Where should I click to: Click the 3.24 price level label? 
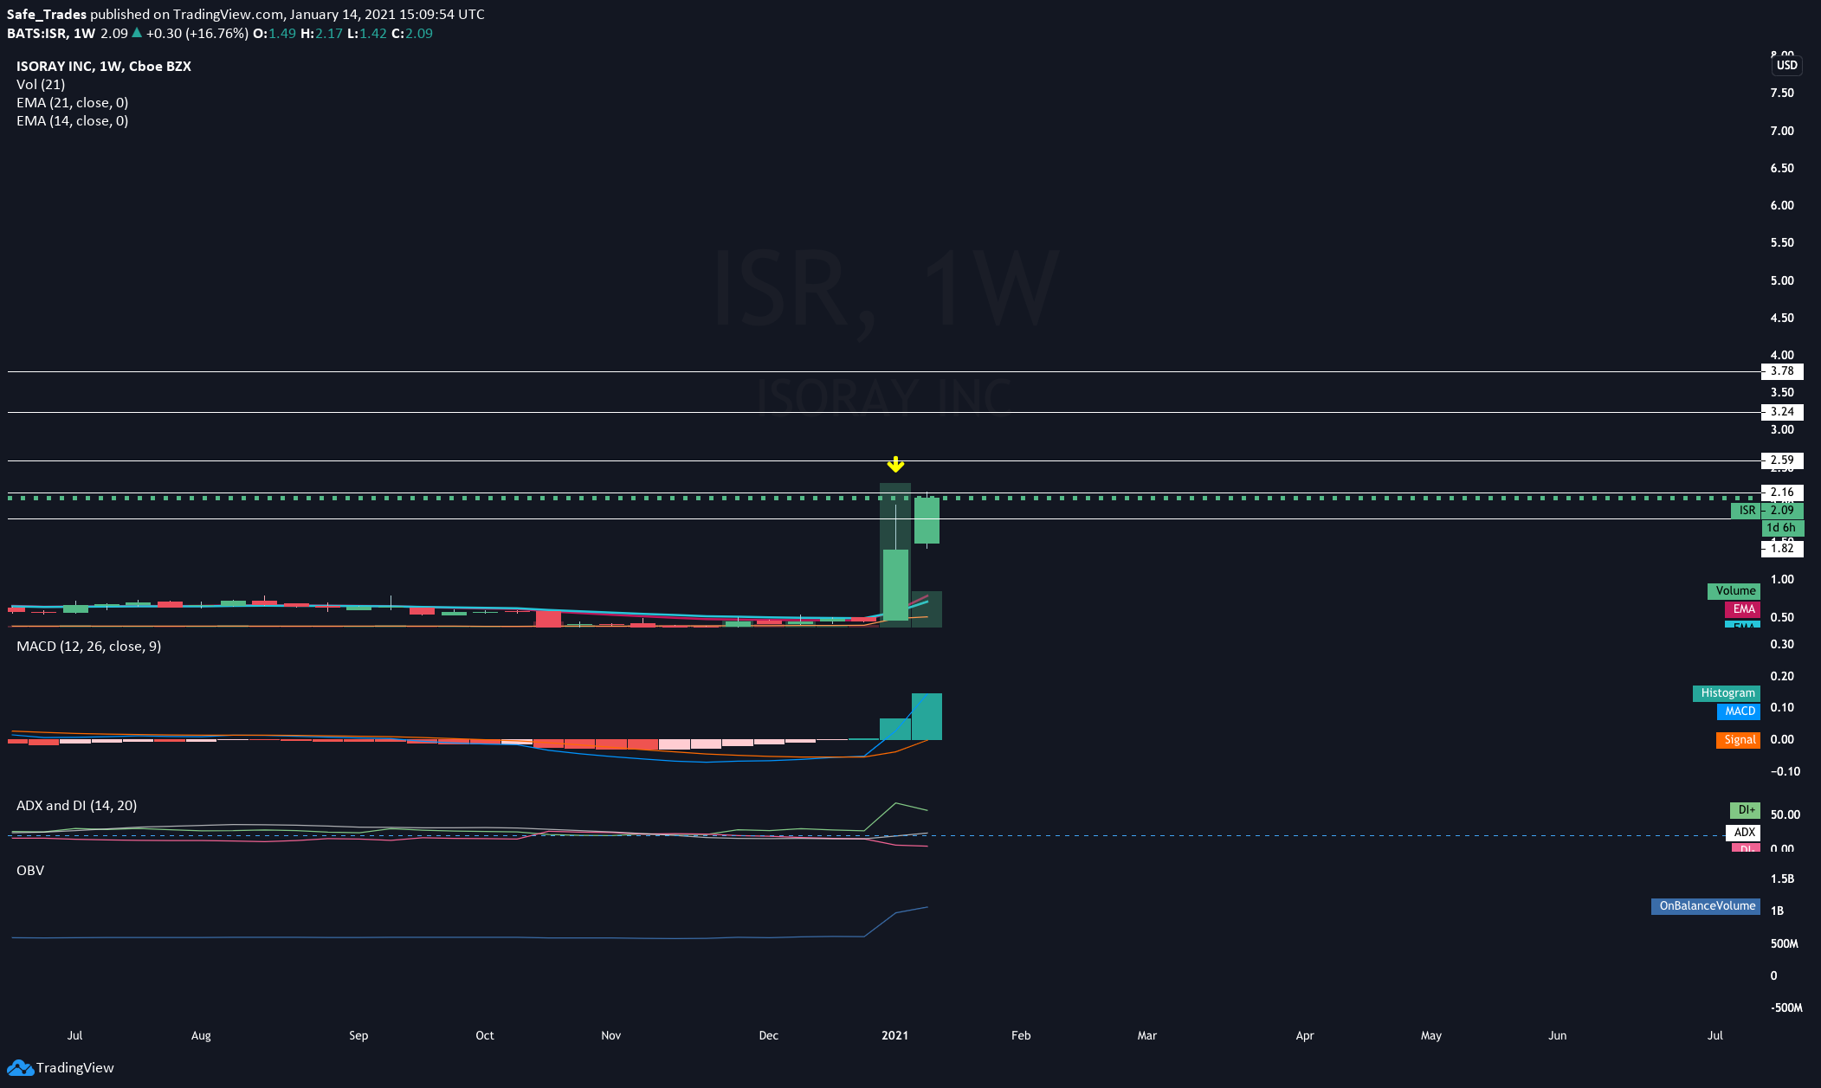click(x=1782, y=412)
